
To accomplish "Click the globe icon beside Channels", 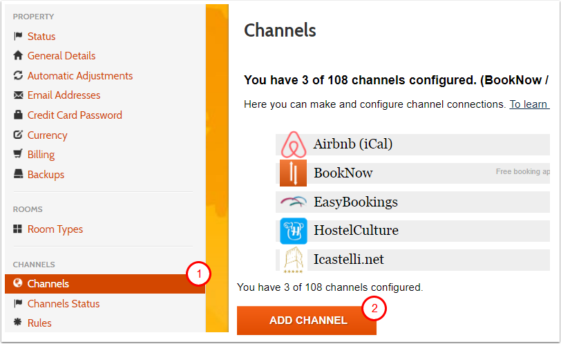I will click(17, 283).
